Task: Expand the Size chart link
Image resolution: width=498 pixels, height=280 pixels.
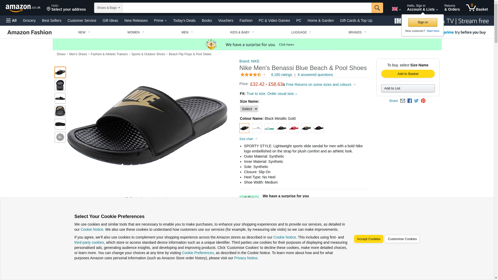Action: click(248, 139)
